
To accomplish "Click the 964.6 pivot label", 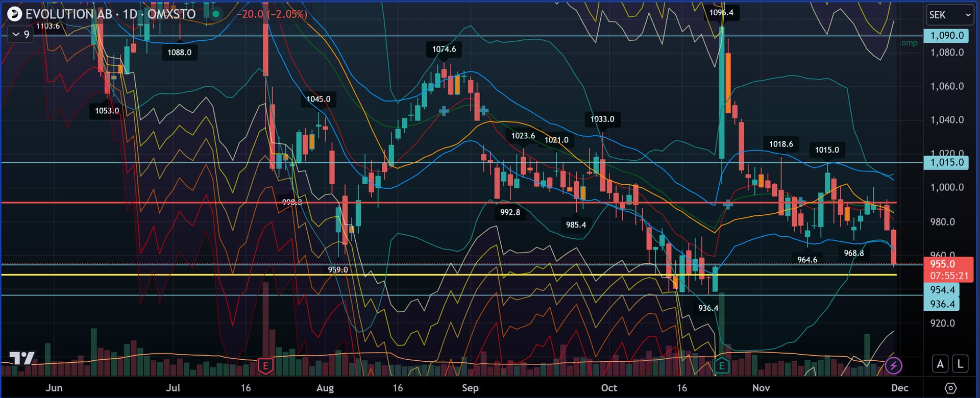I will [807, 260].
